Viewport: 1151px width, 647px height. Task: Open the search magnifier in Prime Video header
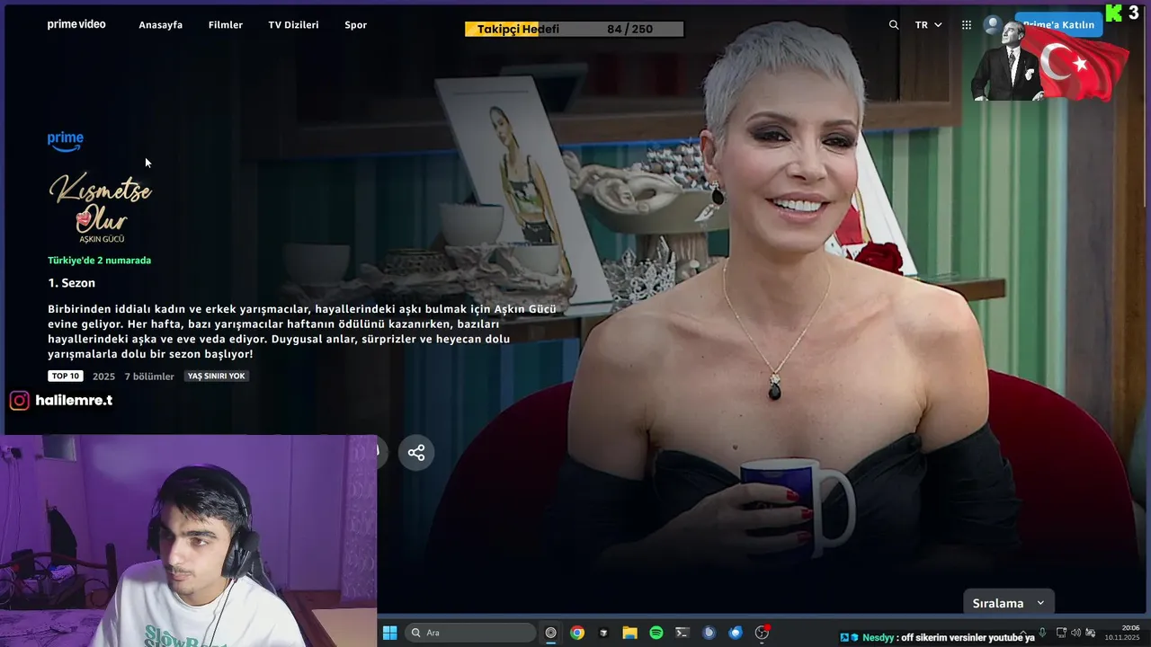[894, 25]
